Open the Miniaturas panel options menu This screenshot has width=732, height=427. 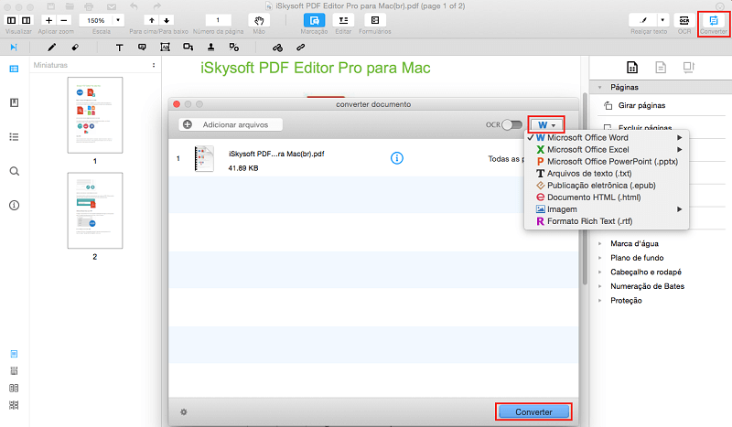pos(154,65)
